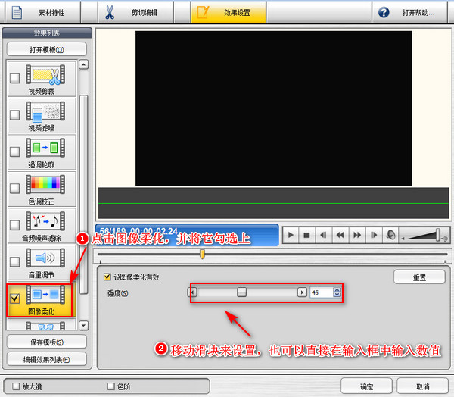The height and width of the screenshot is (397, 454).
Task: Play the video preview
Action: pos(291,235)
